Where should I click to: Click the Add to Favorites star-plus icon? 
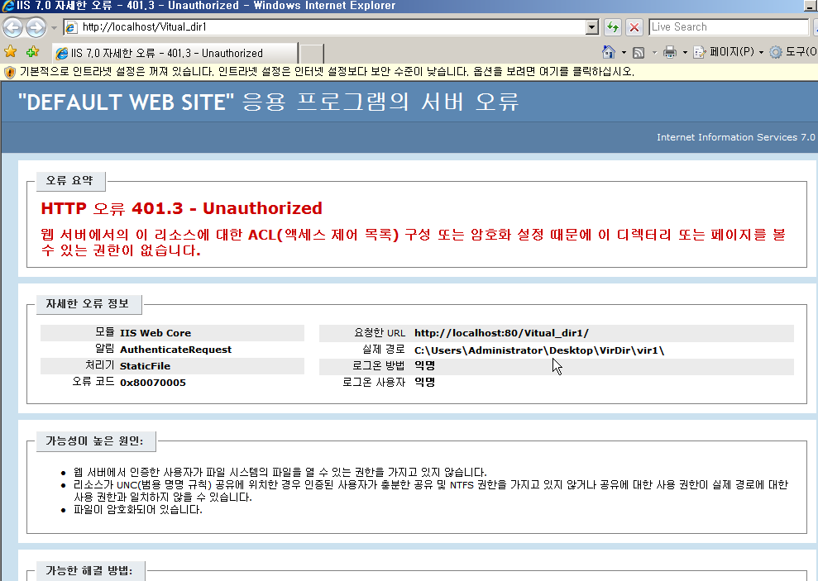32,51
